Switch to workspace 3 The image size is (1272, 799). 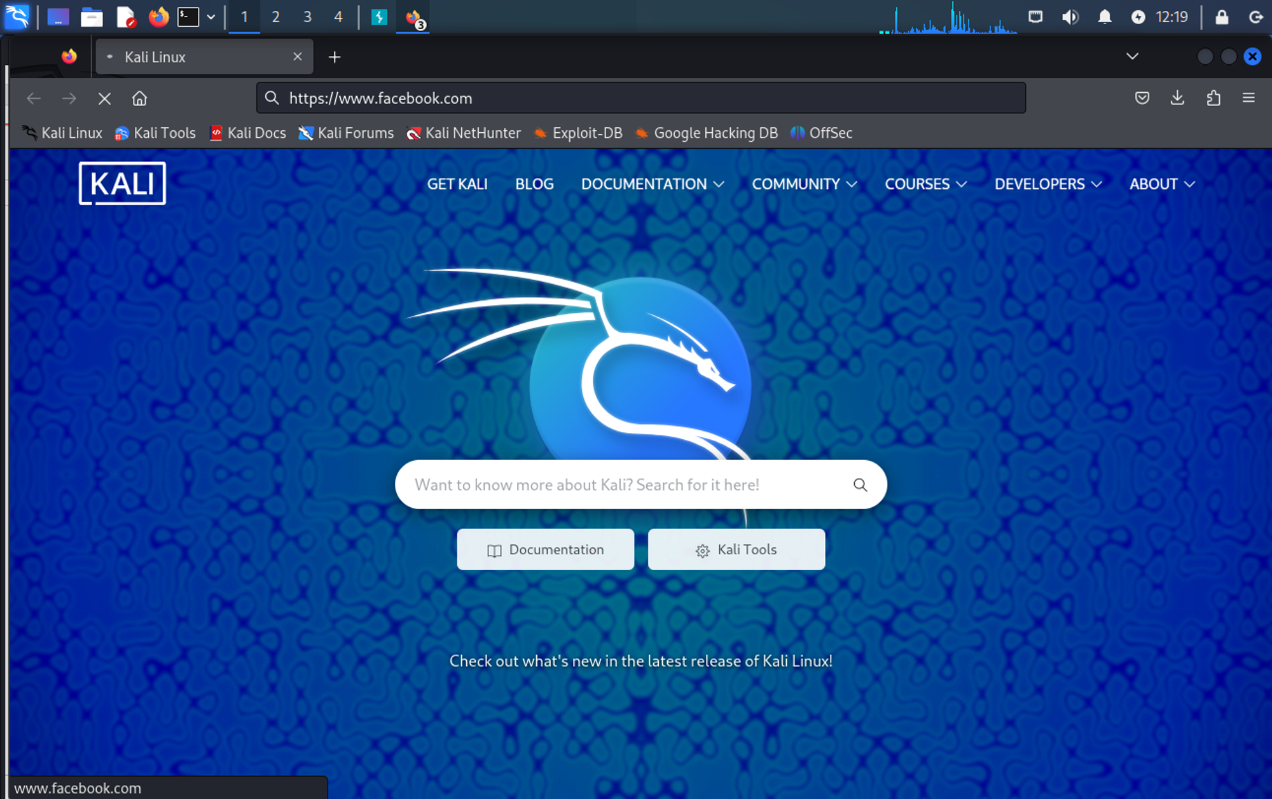pyautogui.click(x=307, y=17)
